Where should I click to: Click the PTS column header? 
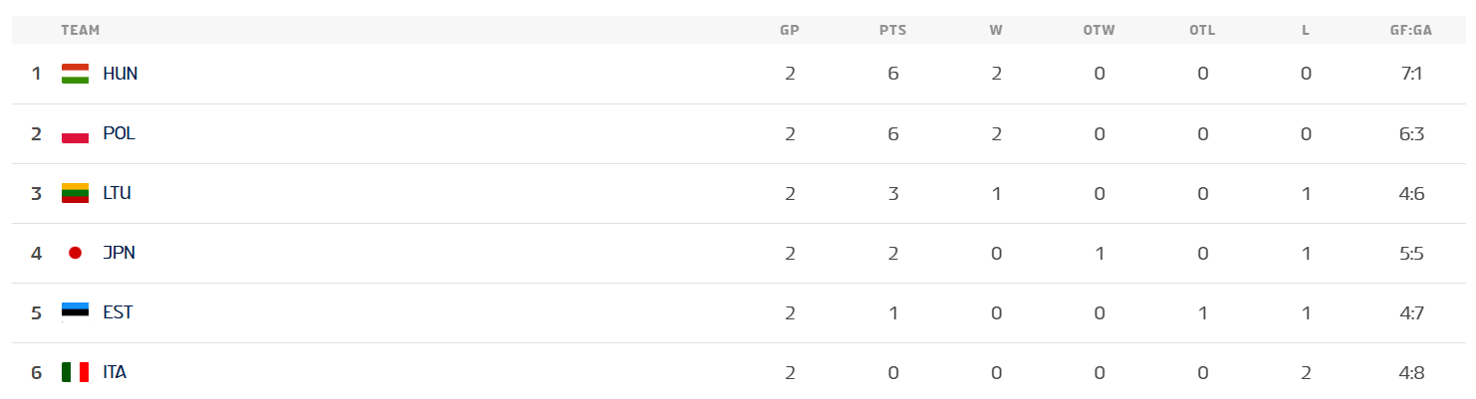coord(892,30)
